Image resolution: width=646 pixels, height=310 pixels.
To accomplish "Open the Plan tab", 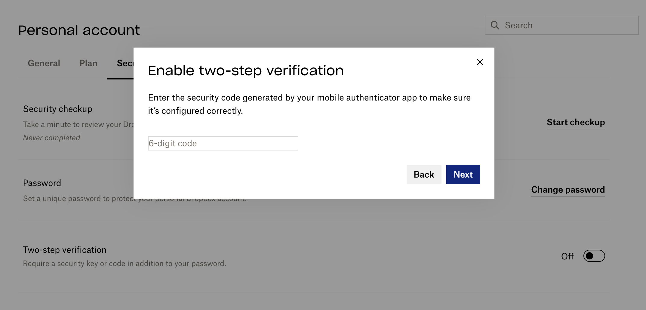I will point(88,63).
